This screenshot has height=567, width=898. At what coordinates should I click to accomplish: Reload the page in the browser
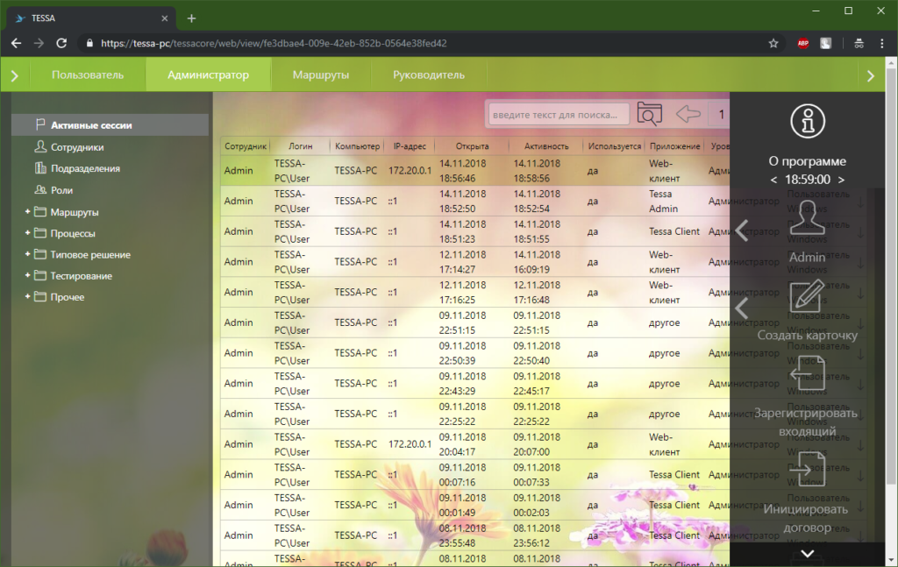[61, 43]
